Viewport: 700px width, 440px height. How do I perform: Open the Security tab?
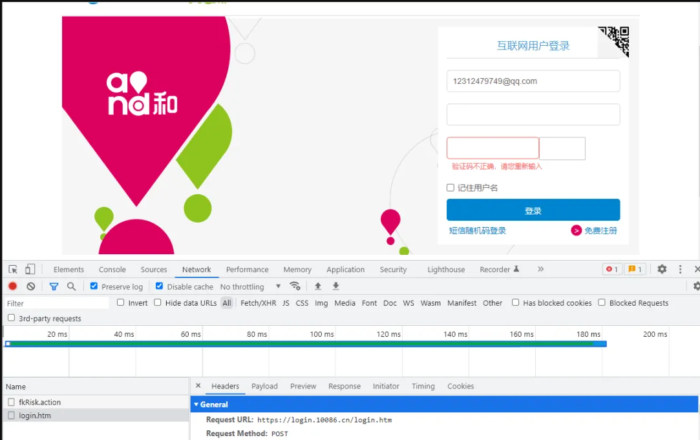[393, 269]
